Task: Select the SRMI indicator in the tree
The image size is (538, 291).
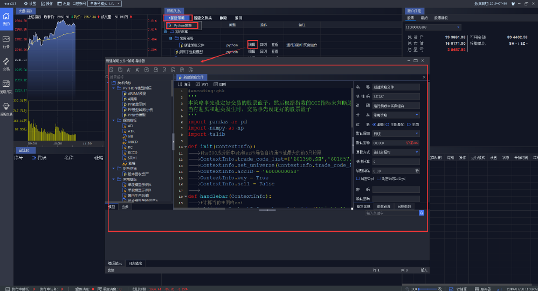Action: tap(130, 158)
